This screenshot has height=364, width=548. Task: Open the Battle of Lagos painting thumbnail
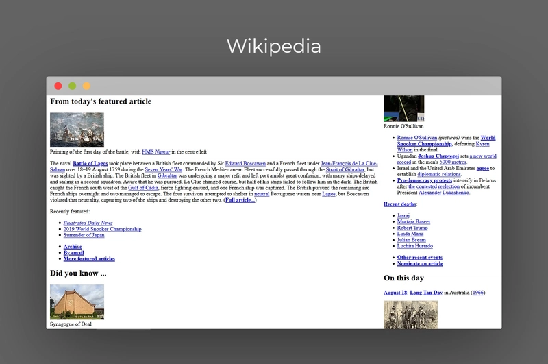pos(77,130)
